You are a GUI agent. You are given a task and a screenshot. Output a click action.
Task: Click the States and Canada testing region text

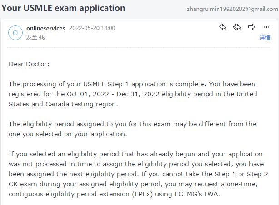pyautogui.click(x=63, y=104)
